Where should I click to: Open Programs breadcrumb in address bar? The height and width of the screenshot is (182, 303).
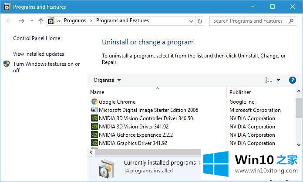(75, 20)
